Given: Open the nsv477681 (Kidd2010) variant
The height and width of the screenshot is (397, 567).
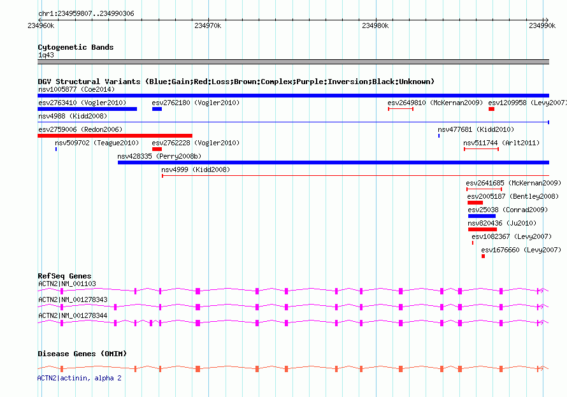Looking at the screenshot, I should [476, 129].
